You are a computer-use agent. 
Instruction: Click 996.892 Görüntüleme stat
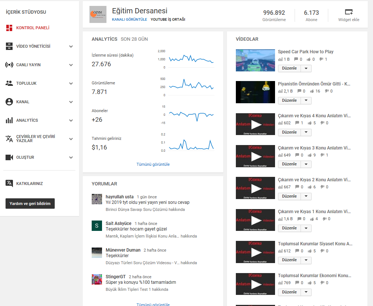click(x=274, y=16)
